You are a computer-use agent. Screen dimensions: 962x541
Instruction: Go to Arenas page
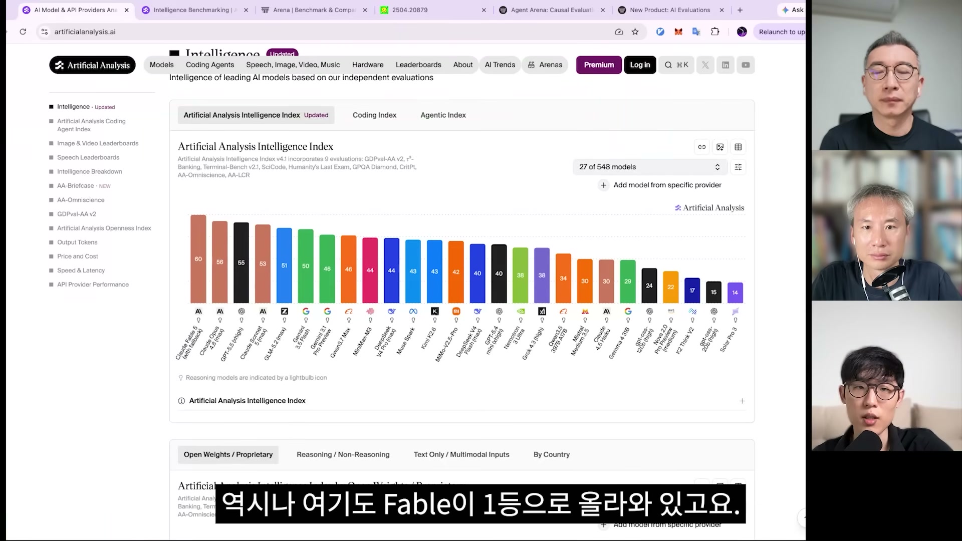tap(545, 65)
